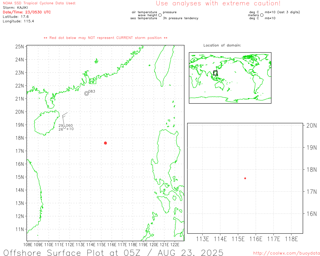This screenshot has width=320, height=256.
Task: Click 'Location of domain:' caption
Action: tap(222, 45)
